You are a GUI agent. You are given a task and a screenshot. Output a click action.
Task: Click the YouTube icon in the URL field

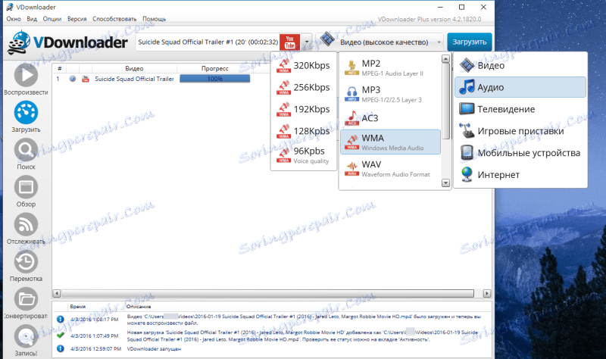[290, 42]
